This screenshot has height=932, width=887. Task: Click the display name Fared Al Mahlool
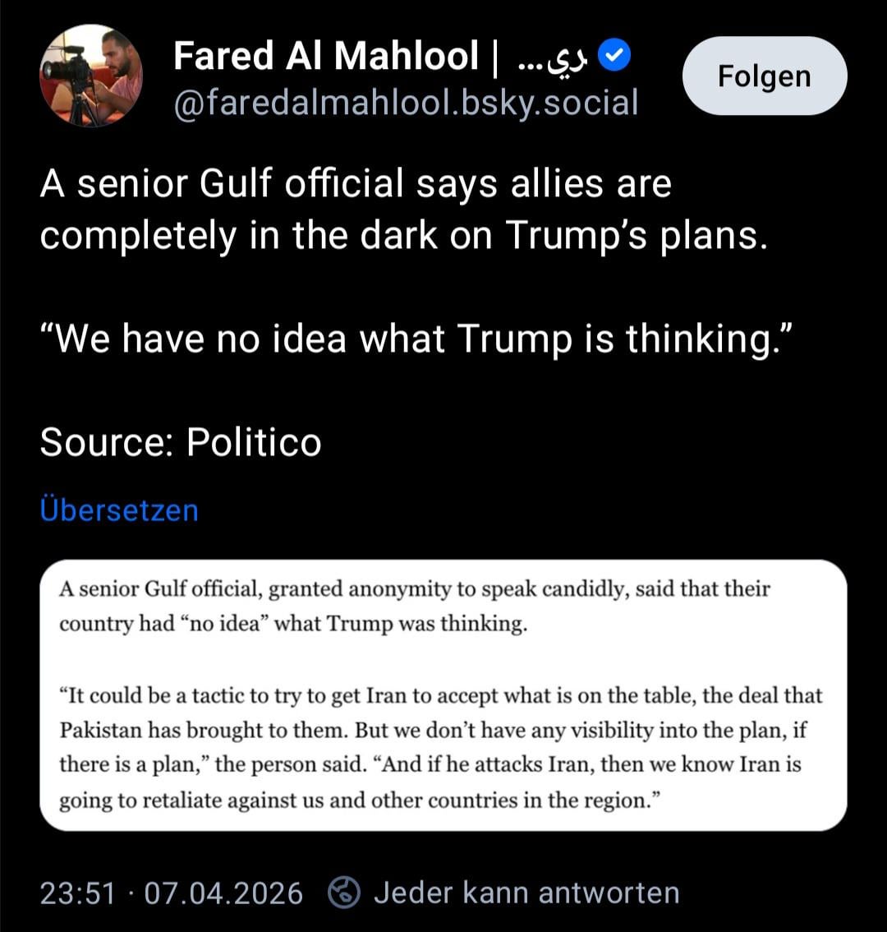325,56
